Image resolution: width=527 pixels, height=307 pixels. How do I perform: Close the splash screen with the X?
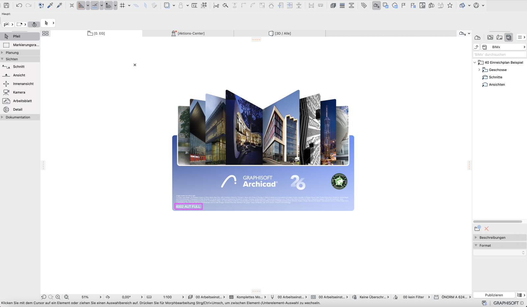click(135, 65)
